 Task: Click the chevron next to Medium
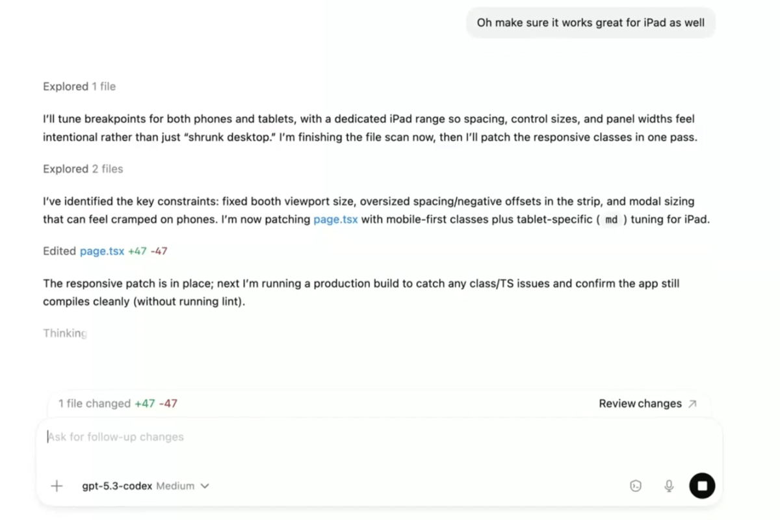click(x=205, y=486)
